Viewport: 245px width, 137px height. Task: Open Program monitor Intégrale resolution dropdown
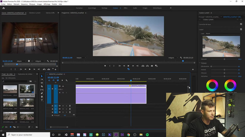pyautogui.click(x=173, y=58)
